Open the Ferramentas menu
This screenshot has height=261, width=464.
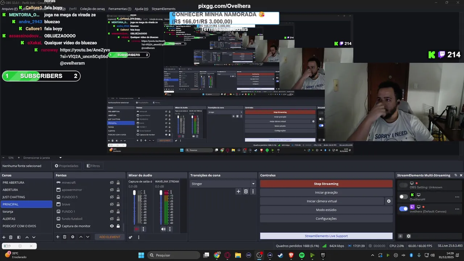click(x=120, y=9)
